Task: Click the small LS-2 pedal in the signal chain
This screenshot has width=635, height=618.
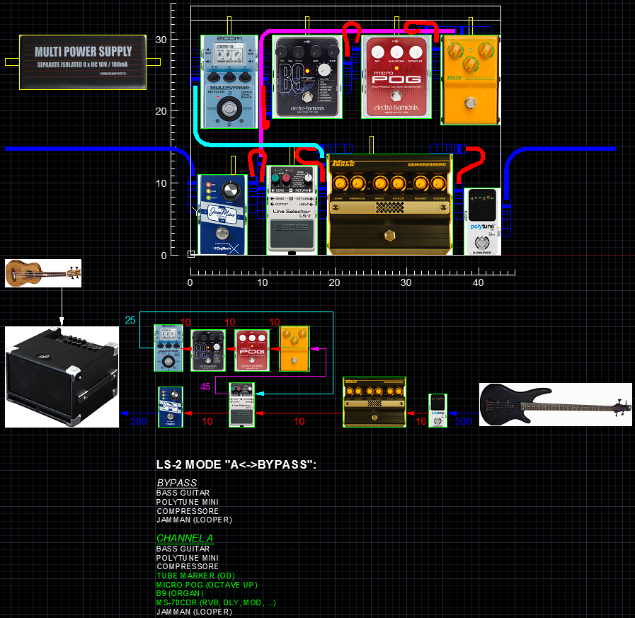Action: (x=242, y=406)
